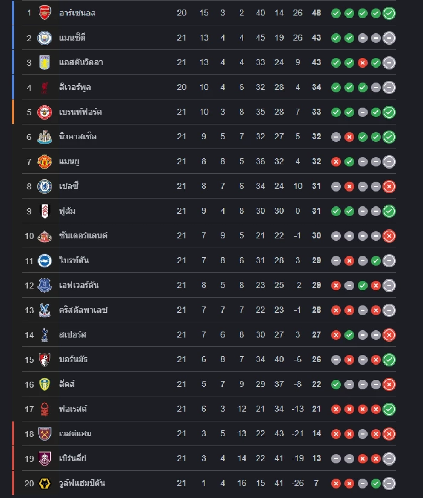Screen dimensions: 423x498
Task: Click Sunderland's position number 10
Action: (29, 236)
